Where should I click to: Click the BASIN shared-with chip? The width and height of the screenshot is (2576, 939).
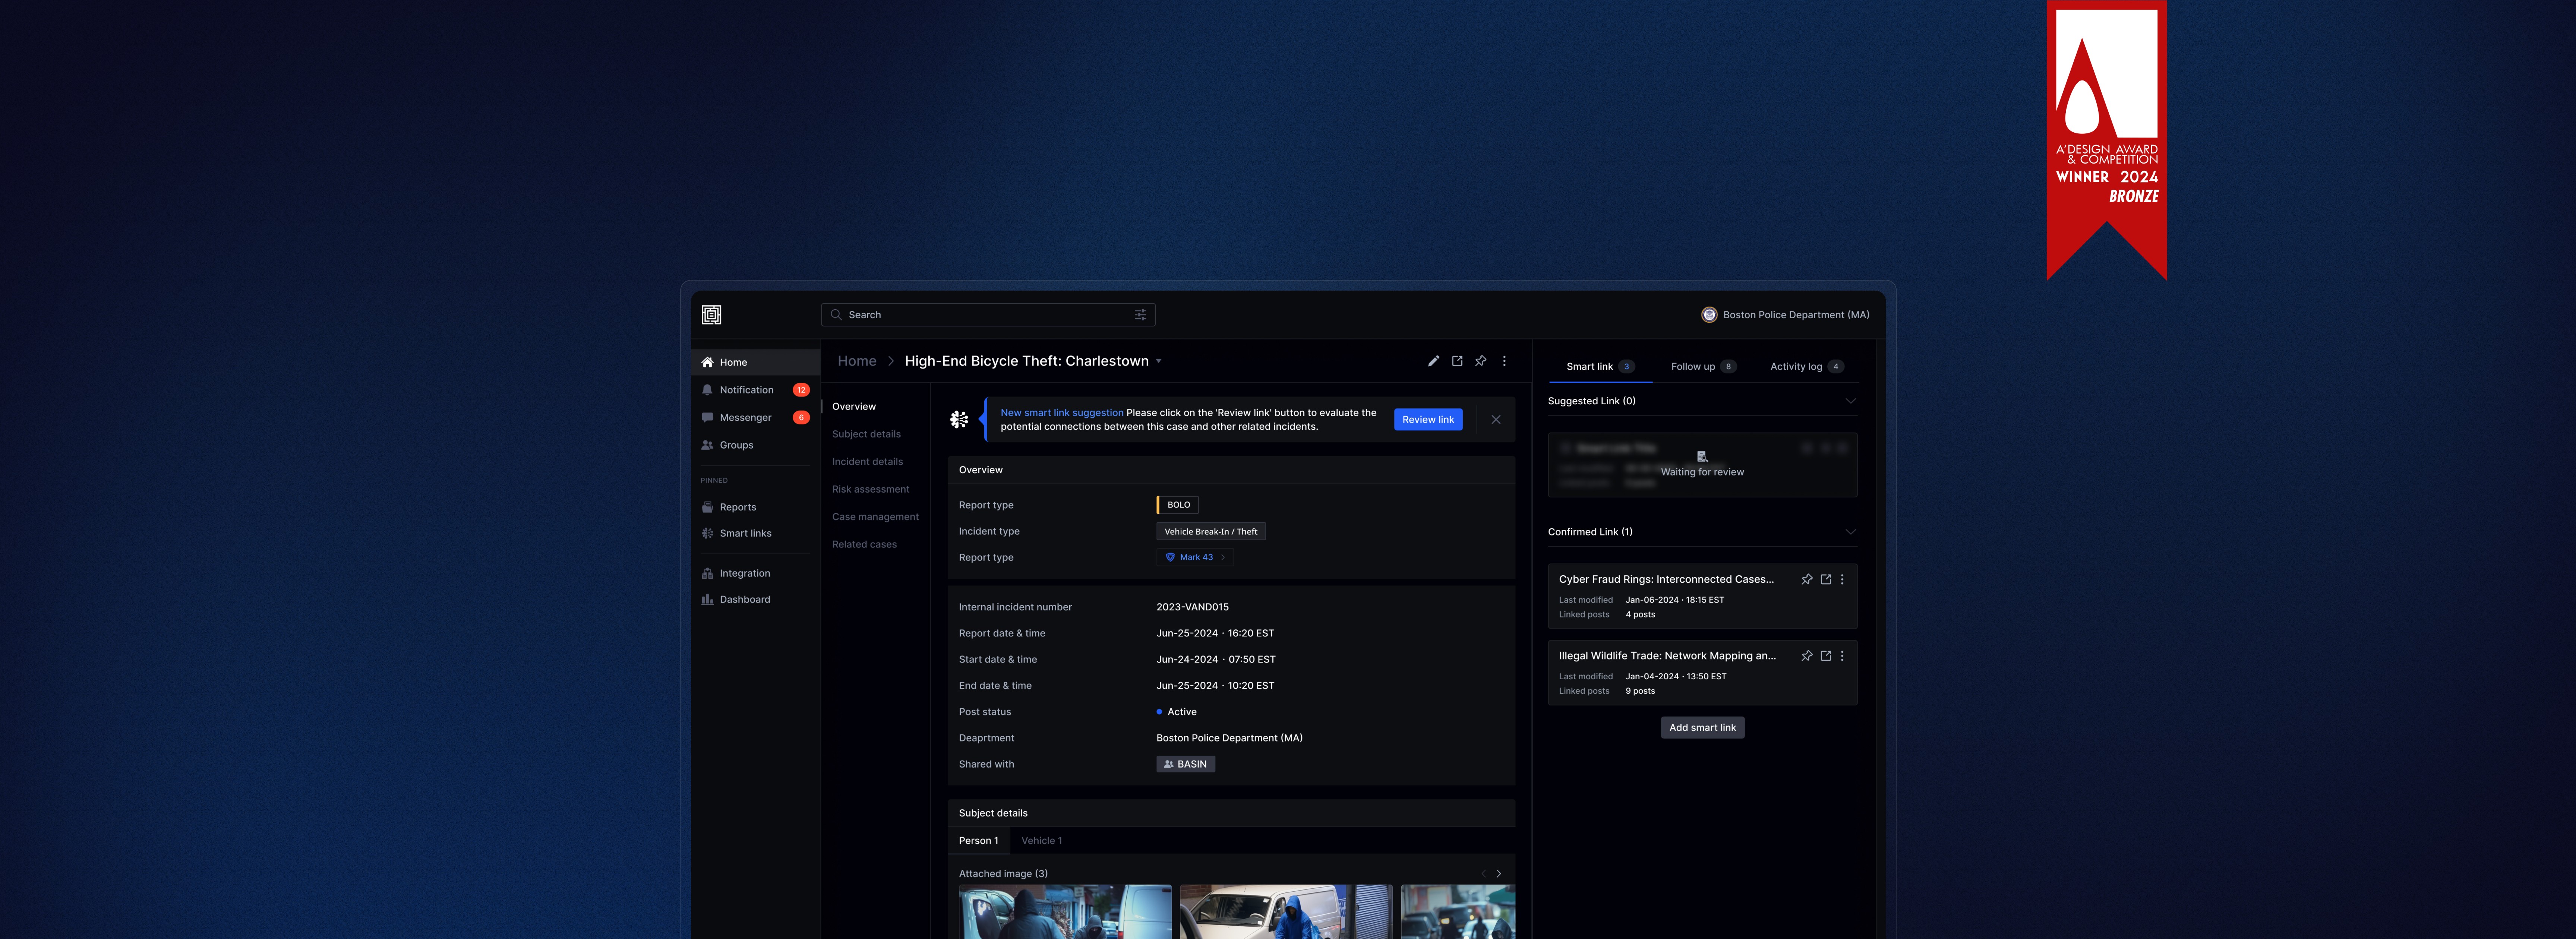1186,764
